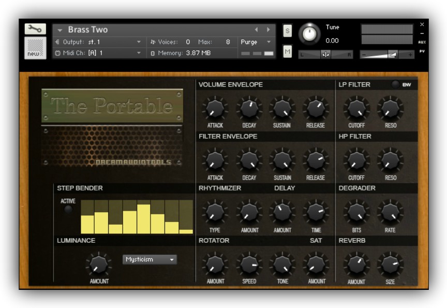Click the Voices count value 0

188,42
